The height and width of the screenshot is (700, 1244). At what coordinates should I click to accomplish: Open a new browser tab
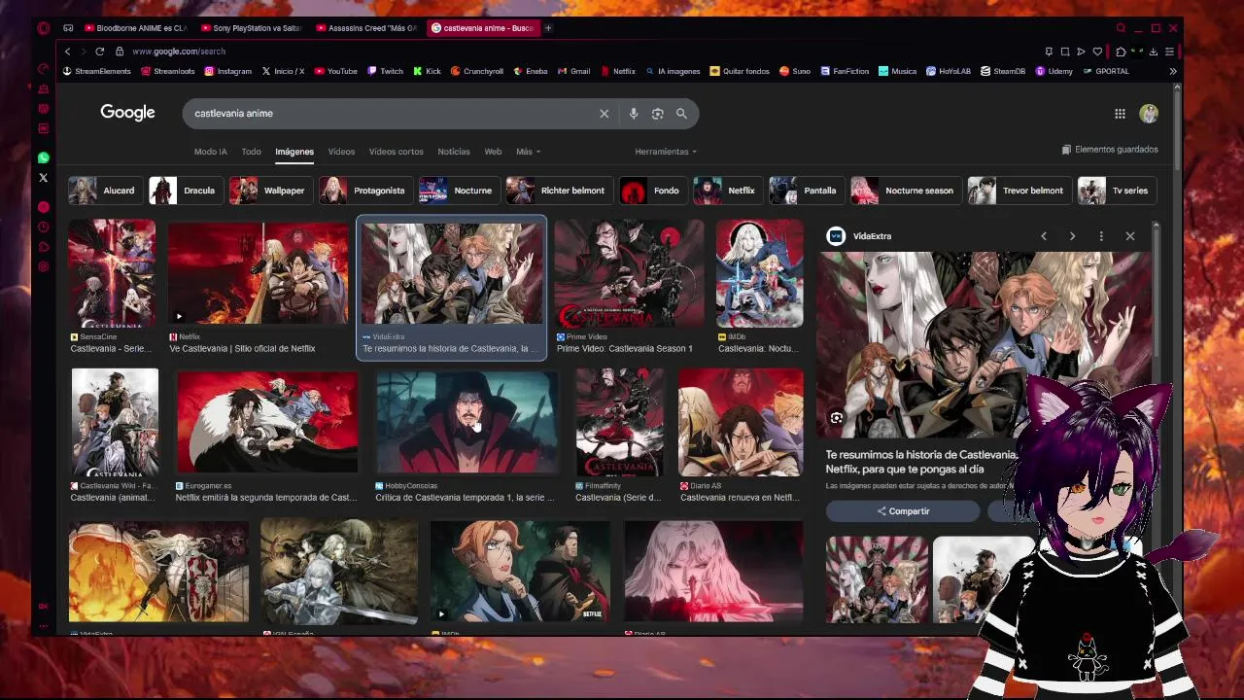tap(548, 28)
